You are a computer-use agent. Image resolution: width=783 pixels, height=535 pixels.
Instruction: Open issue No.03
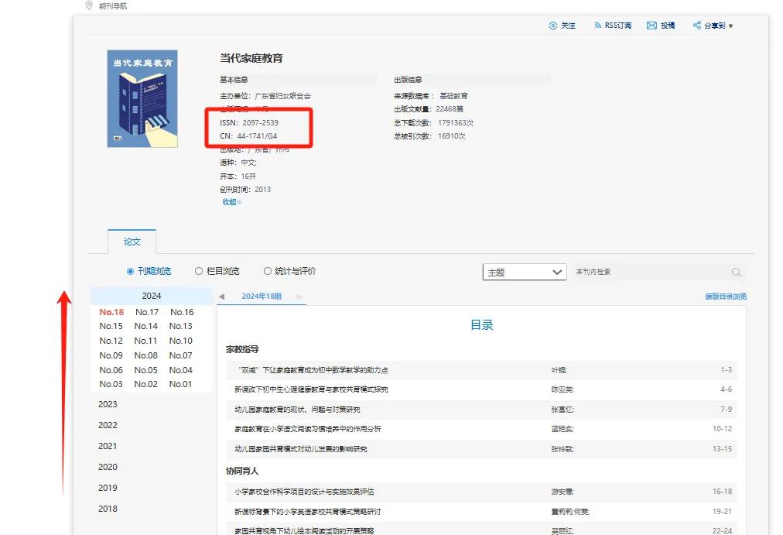[111, 384]
